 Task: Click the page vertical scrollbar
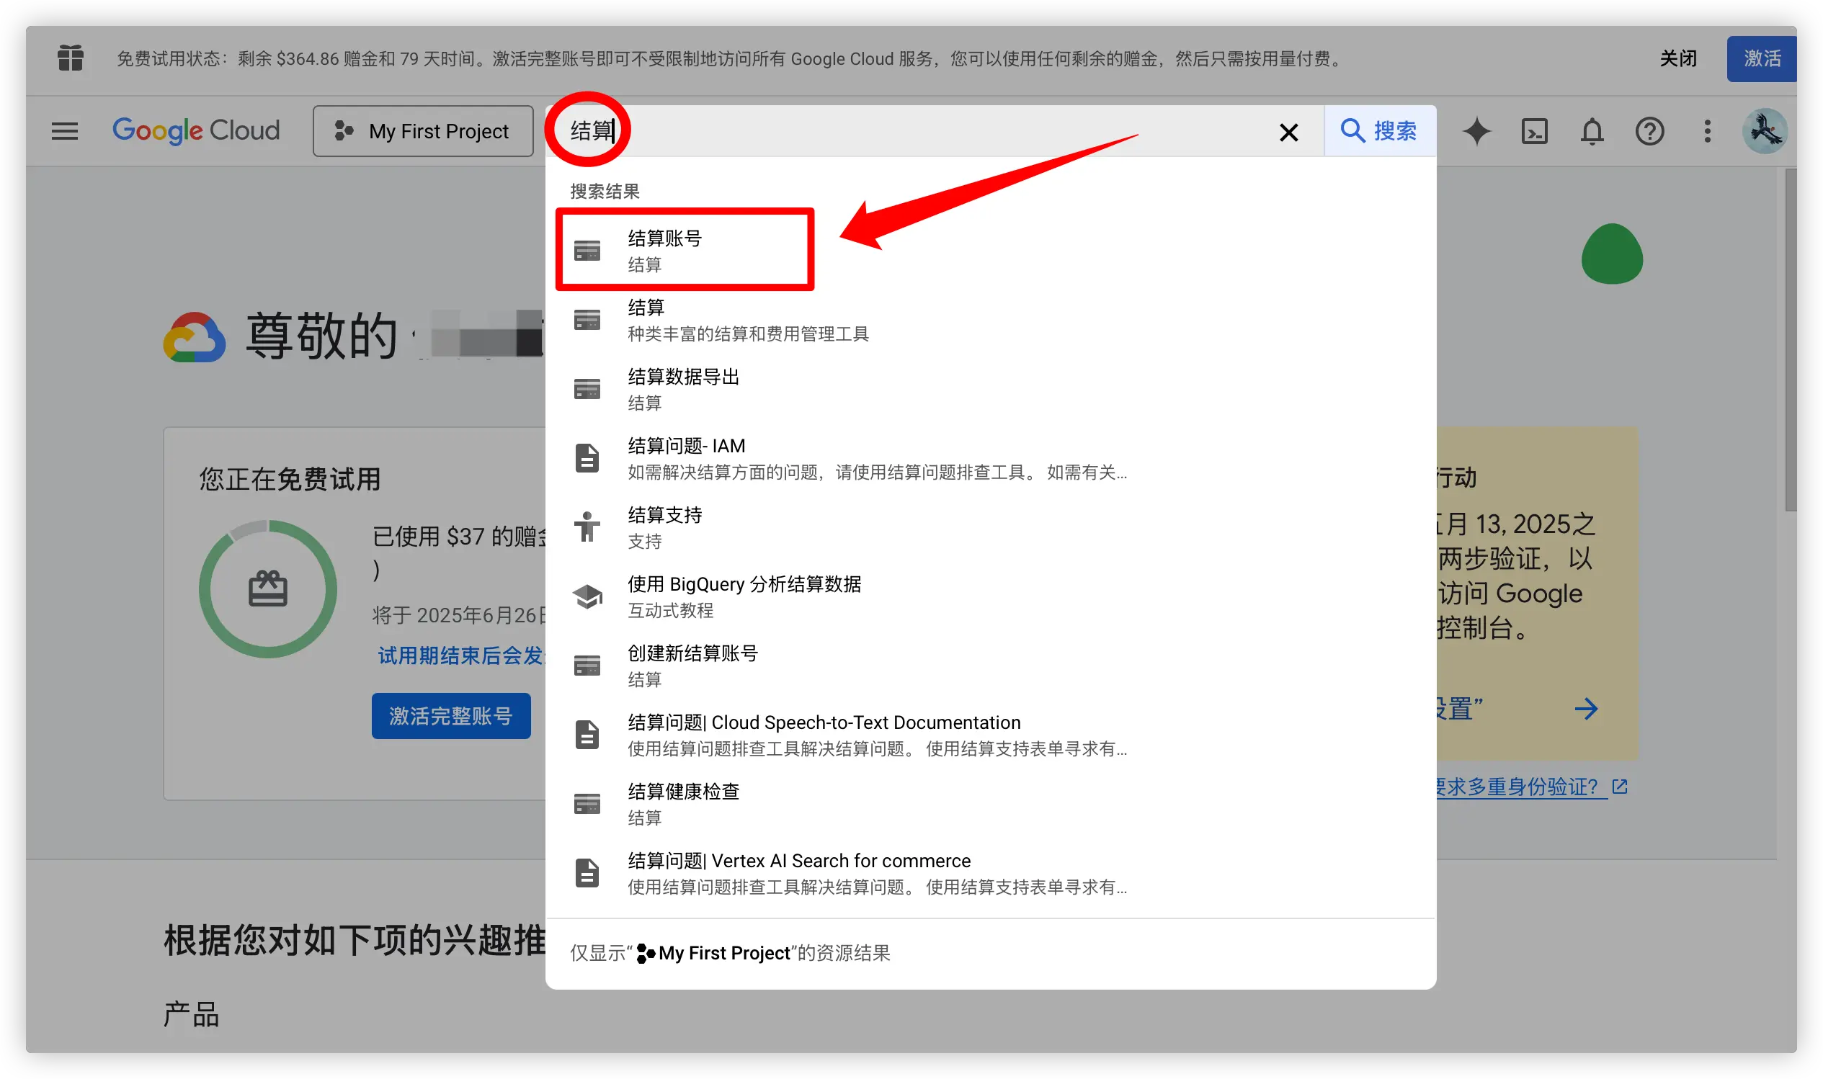point(1790,340)
